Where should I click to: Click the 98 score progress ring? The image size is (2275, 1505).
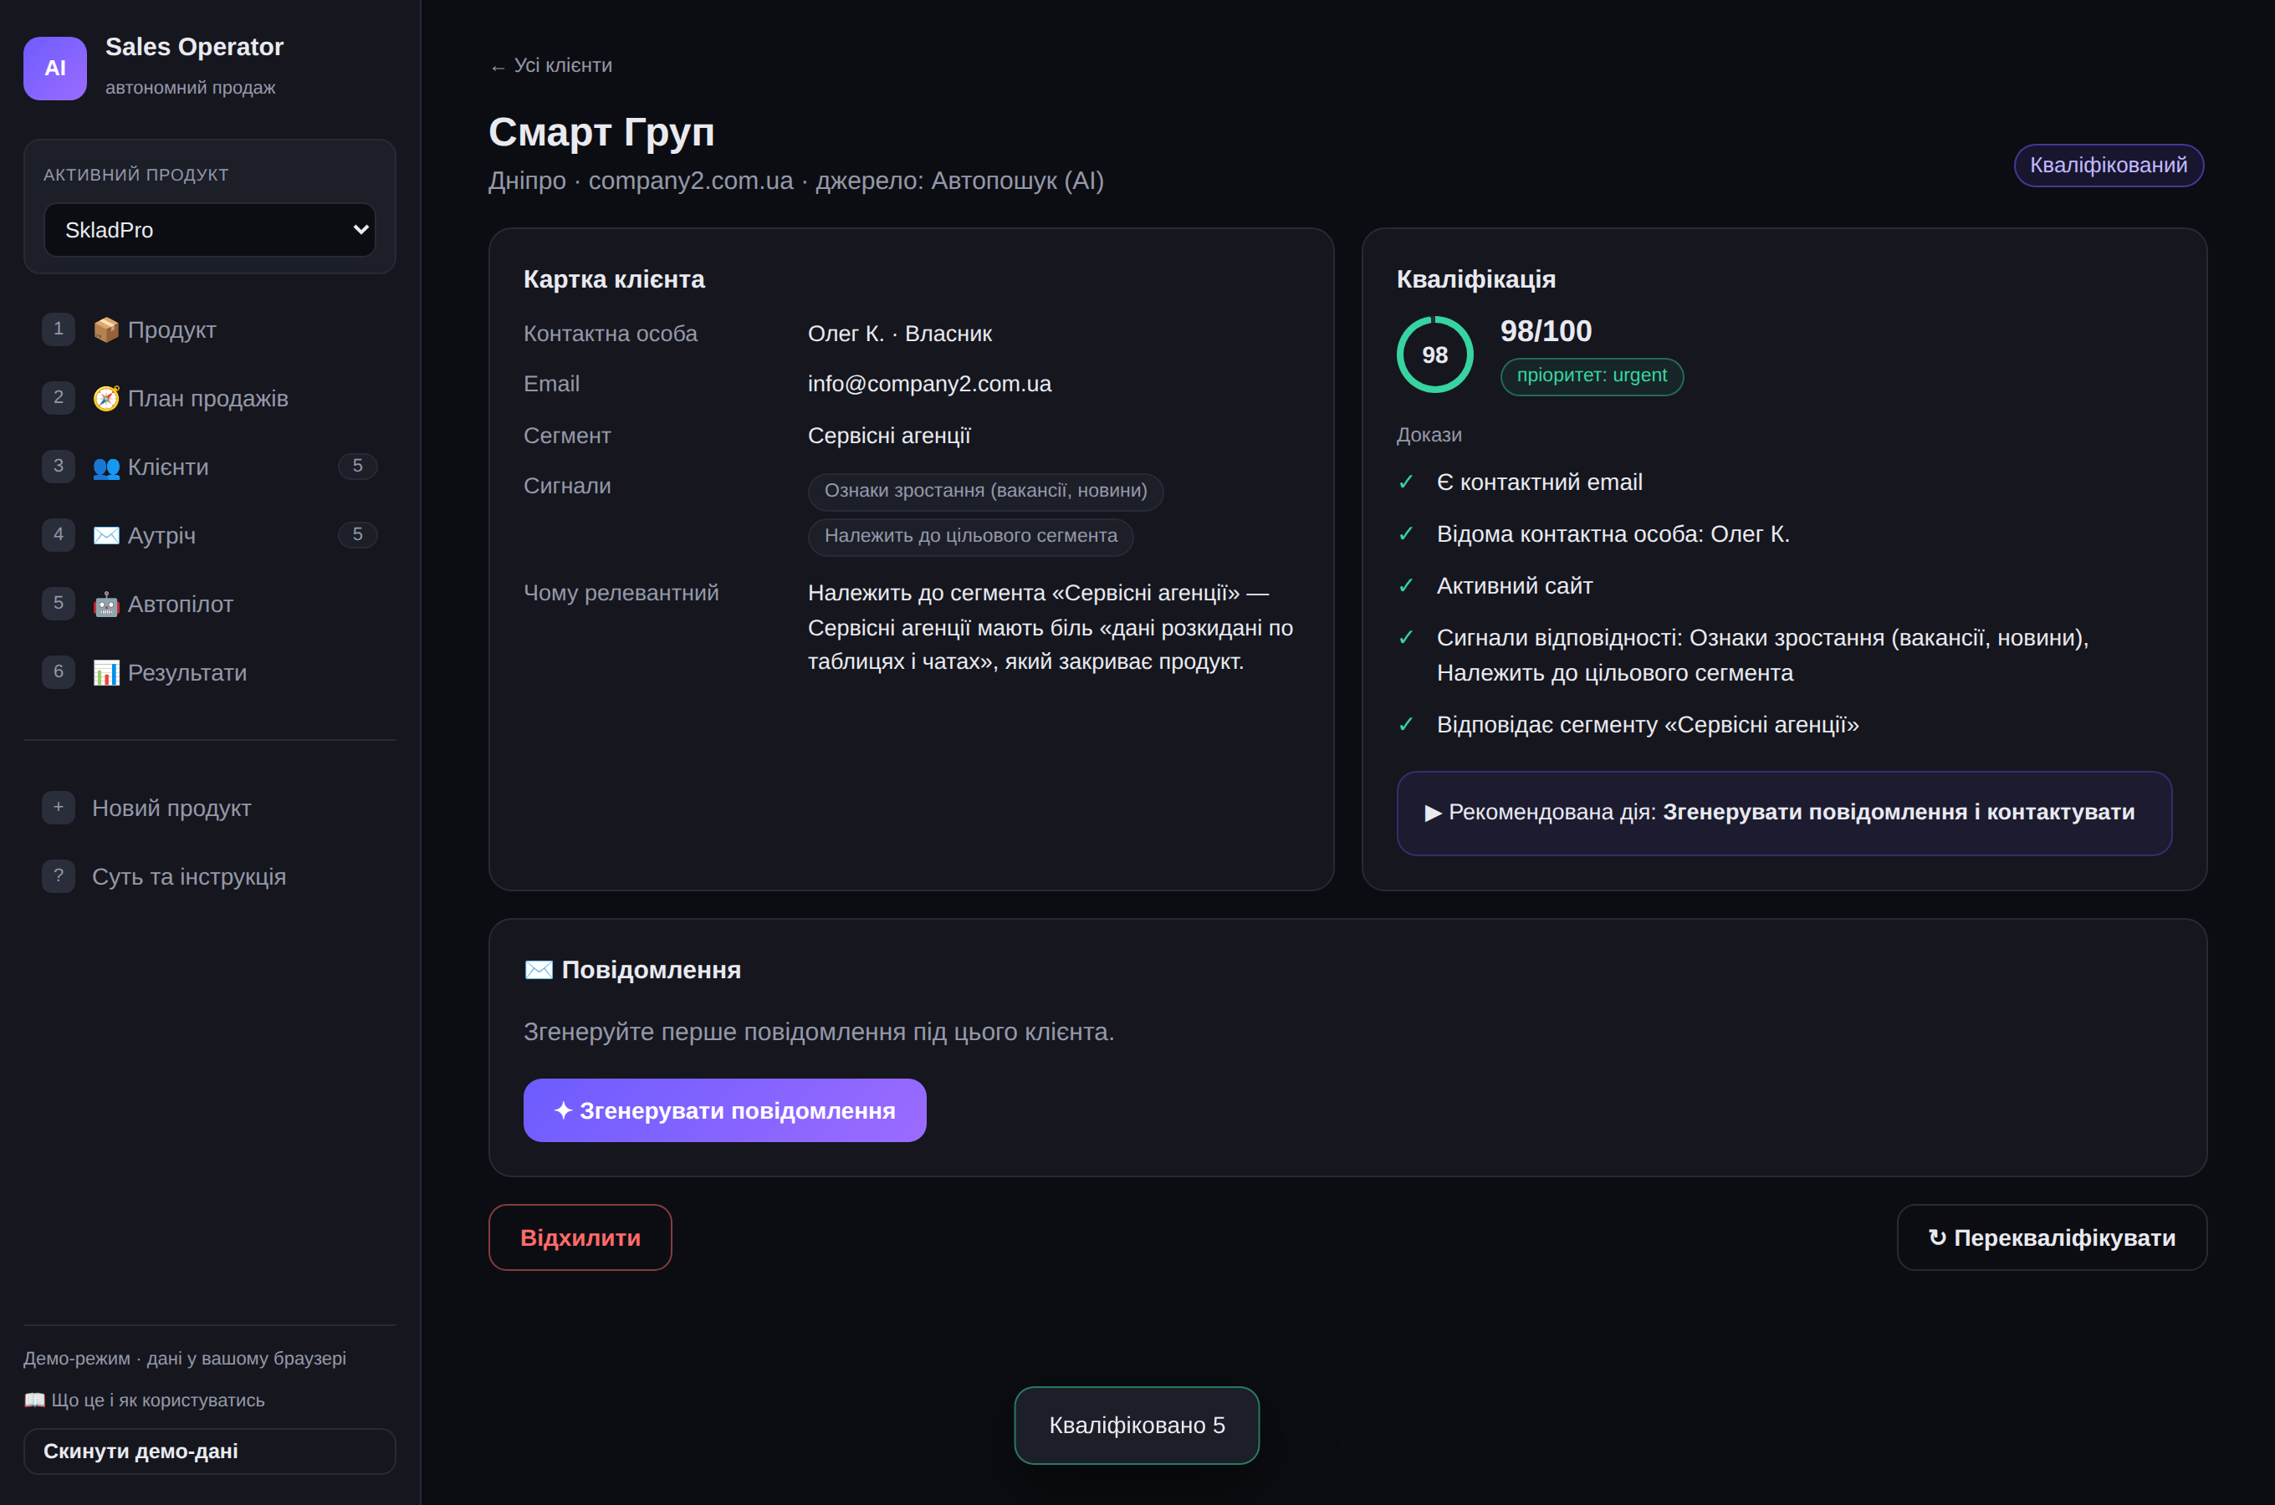1434,355
